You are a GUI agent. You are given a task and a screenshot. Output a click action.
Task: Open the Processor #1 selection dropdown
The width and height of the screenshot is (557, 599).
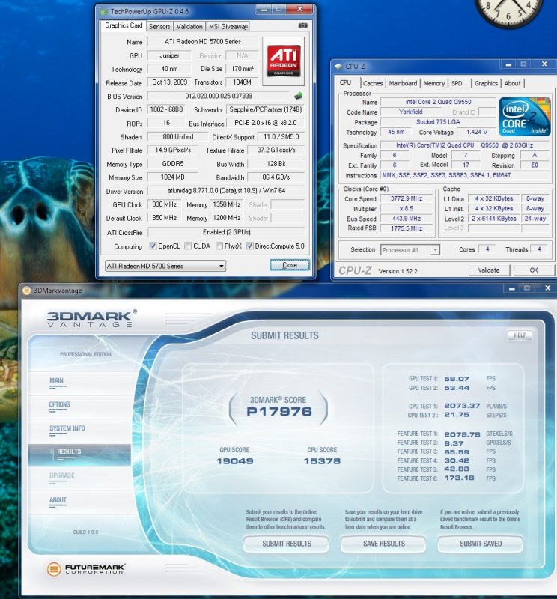coord(410,250)
